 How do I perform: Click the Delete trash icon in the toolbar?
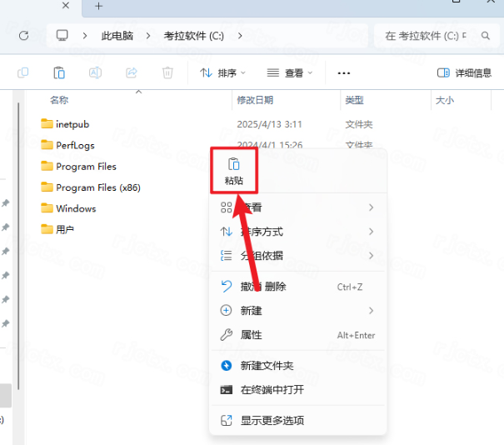[167, 73]
